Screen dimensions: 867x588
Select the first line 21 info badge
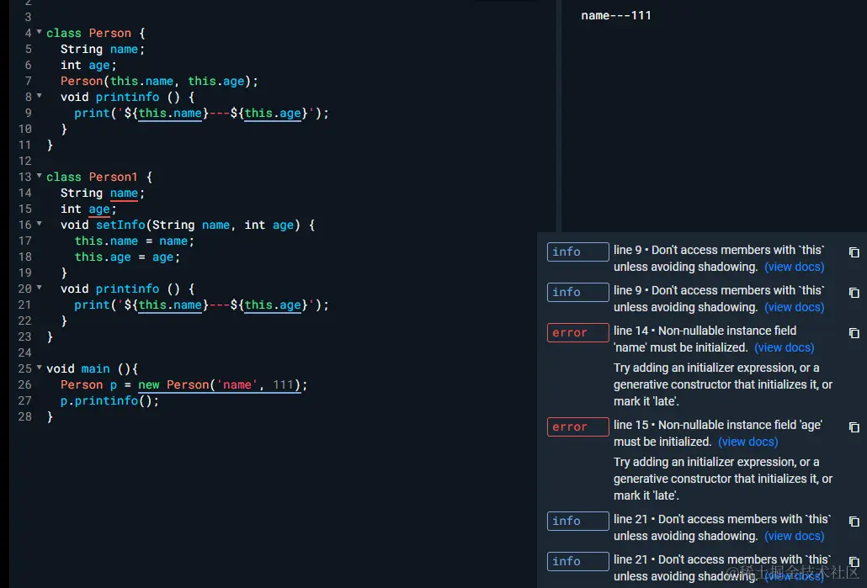tap(577, 522)
